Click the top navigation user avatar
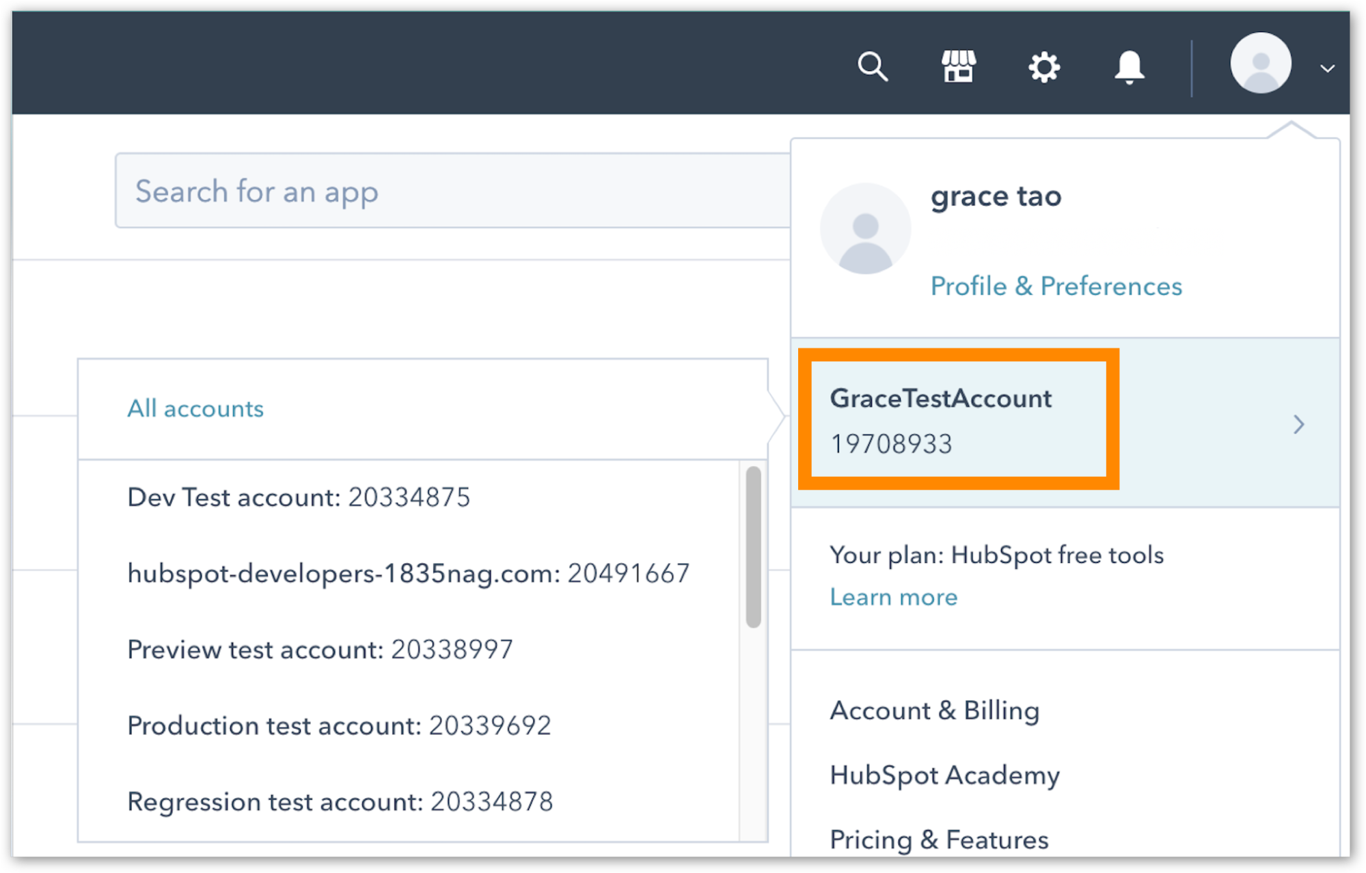 click(x=1261, y=64)
